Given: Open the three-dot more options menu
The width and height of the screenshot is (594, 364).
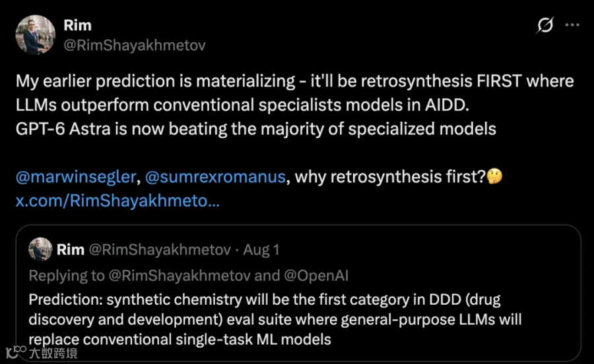Looking at the screenshot, I should pos(572,25).
